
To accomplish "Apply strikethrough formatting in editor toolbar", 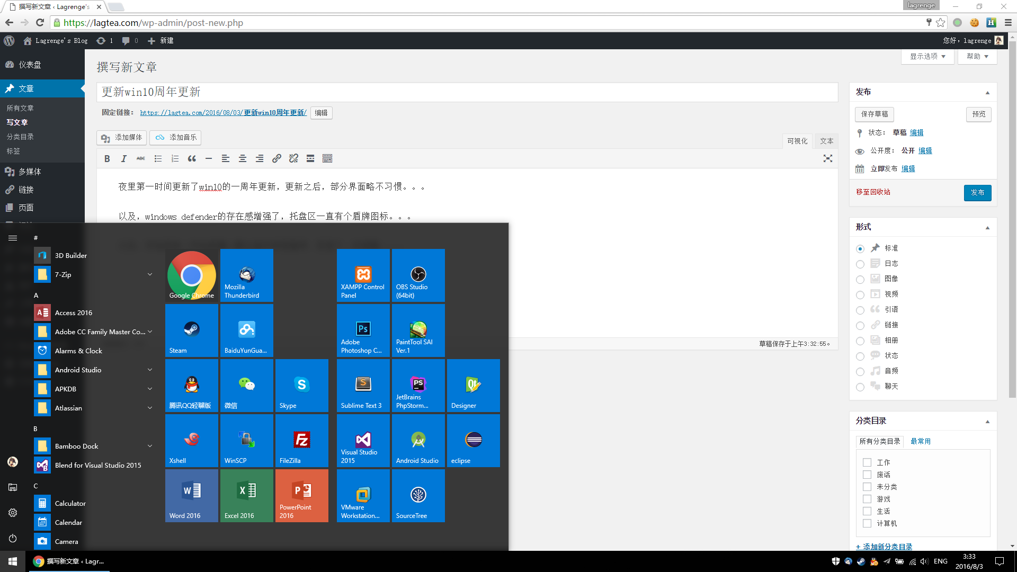I will pos(141,158).
